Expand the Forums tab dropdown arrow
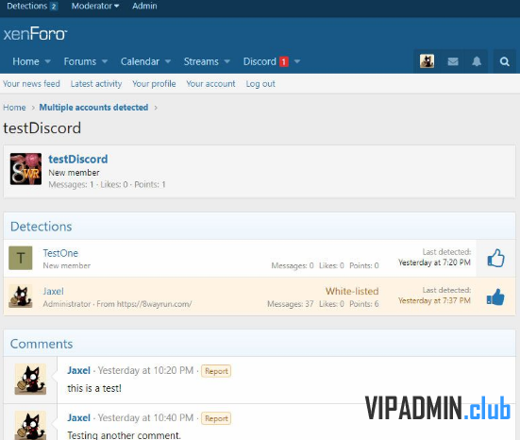This screenshot has width=520, height=440. pyautogui.click(x=105, y=61)
